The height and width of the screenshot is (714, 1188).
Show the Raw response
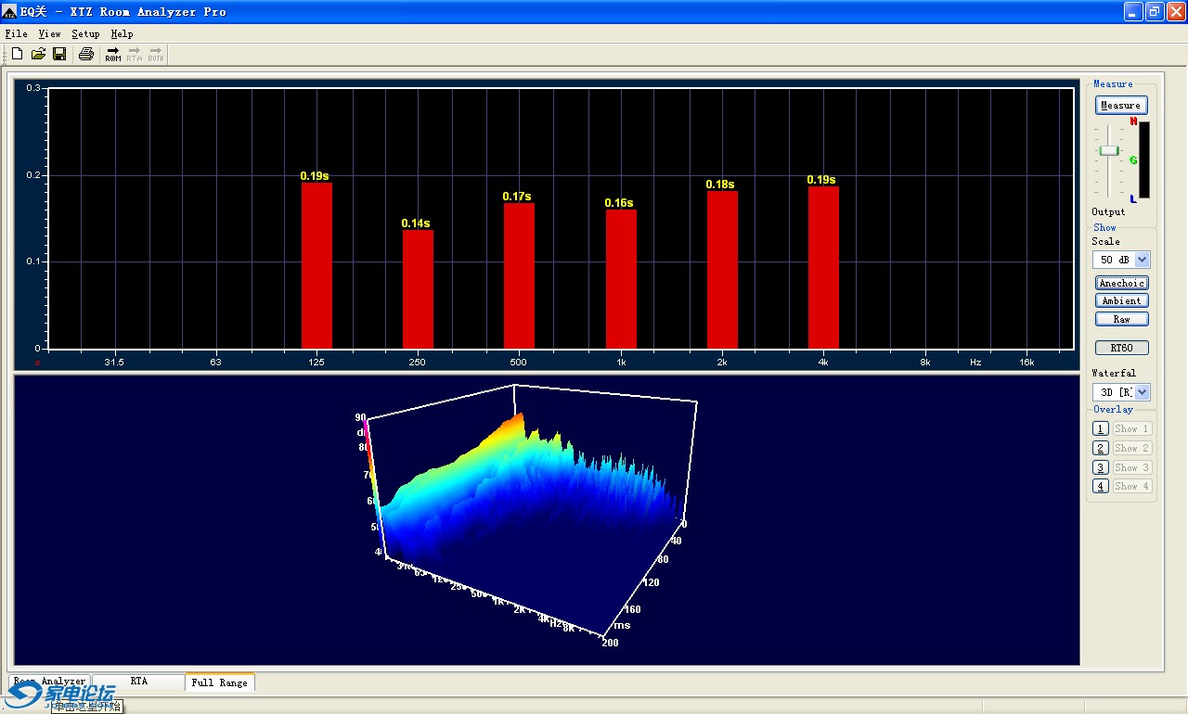[x=1122, y=319]
